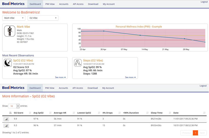Viewport: 209px width, 138px height.
Task: Click the BodiMetrics logo in top navbar
Action: (x=13, y=4)
